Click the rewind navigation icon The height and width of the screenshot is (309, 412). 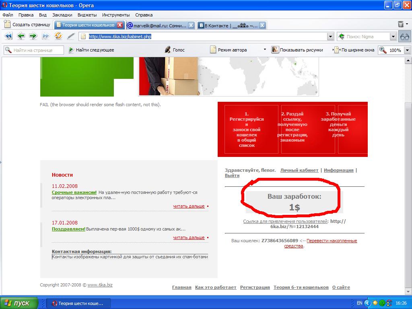8,36
